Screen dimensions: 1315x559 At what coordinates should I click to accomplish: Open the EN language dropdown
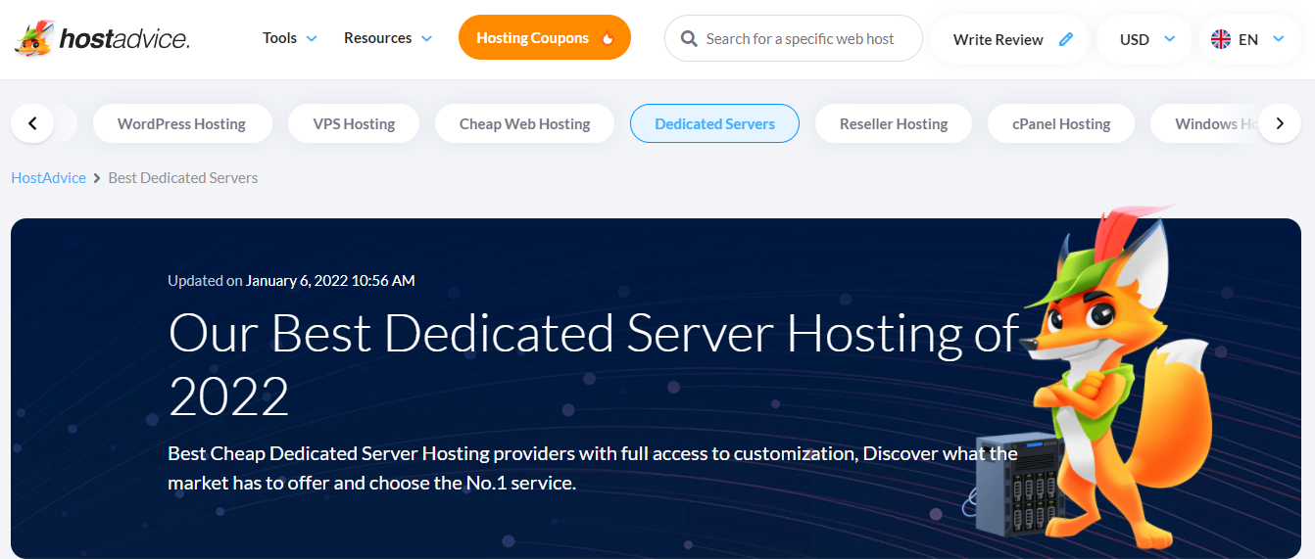click(1250, 39)
